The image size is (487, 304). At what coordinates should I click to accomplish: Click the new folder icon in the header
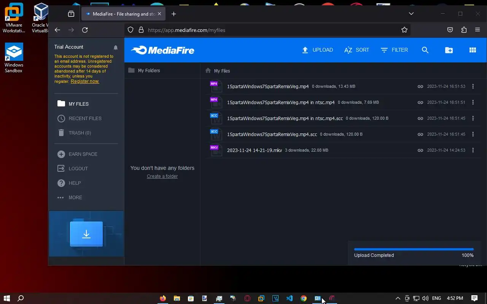pos(449,50)
